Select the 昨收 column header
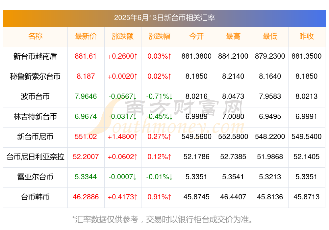Screen dimensions: 329x230 click(307, 36)
